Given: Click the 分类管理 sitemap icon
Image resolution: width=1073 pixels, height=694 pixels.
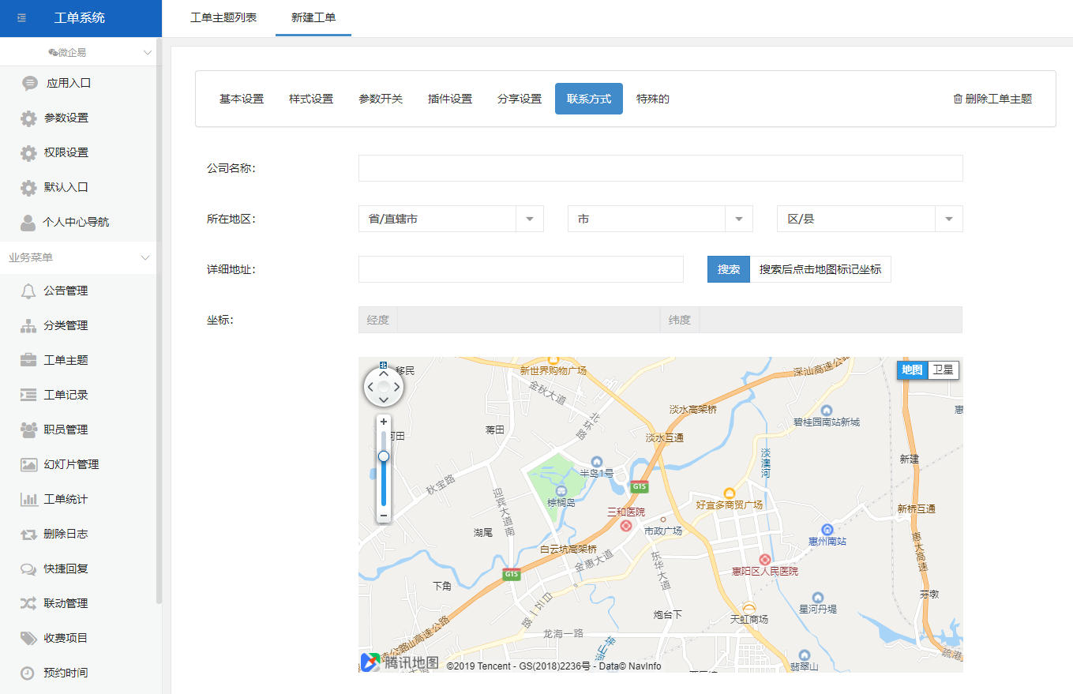Looking at the screenshot, I should pos(28,325).
